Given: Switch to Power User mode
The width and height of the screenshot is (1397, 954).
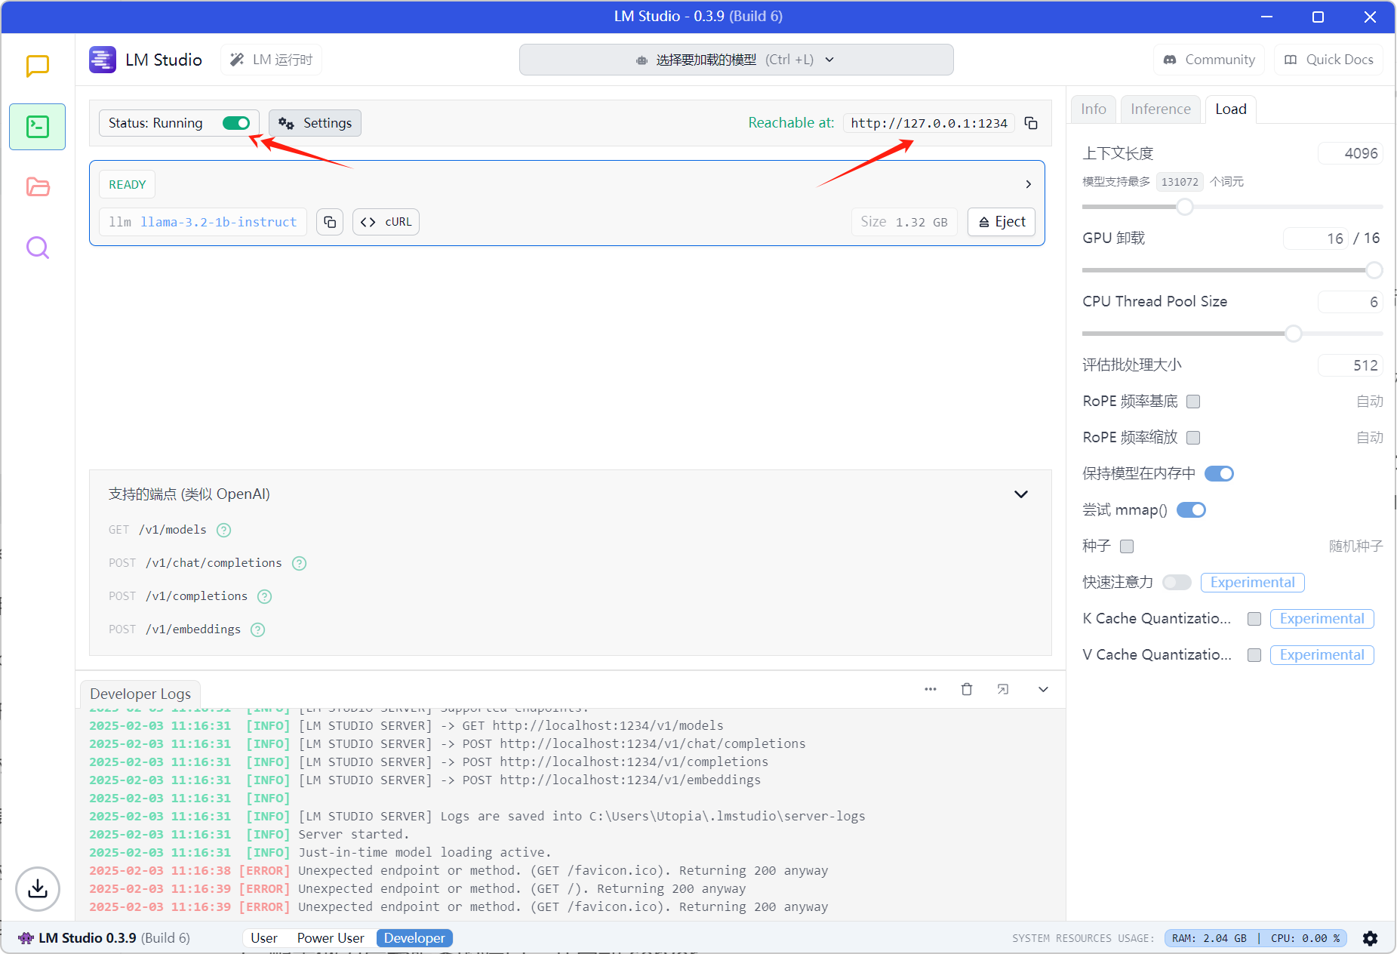Looking at the screenshot, I should click(x=331, y=938).
